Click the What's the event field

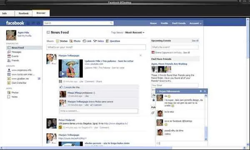pyautogui.click(x=175, y=47)
